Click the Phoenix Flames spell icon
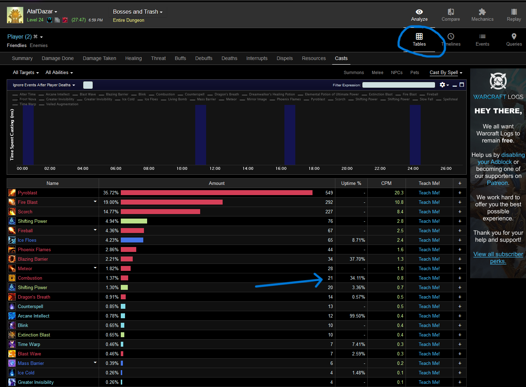Image resolution: width=526 pixels, height=387 pixels. pos(12,249)
